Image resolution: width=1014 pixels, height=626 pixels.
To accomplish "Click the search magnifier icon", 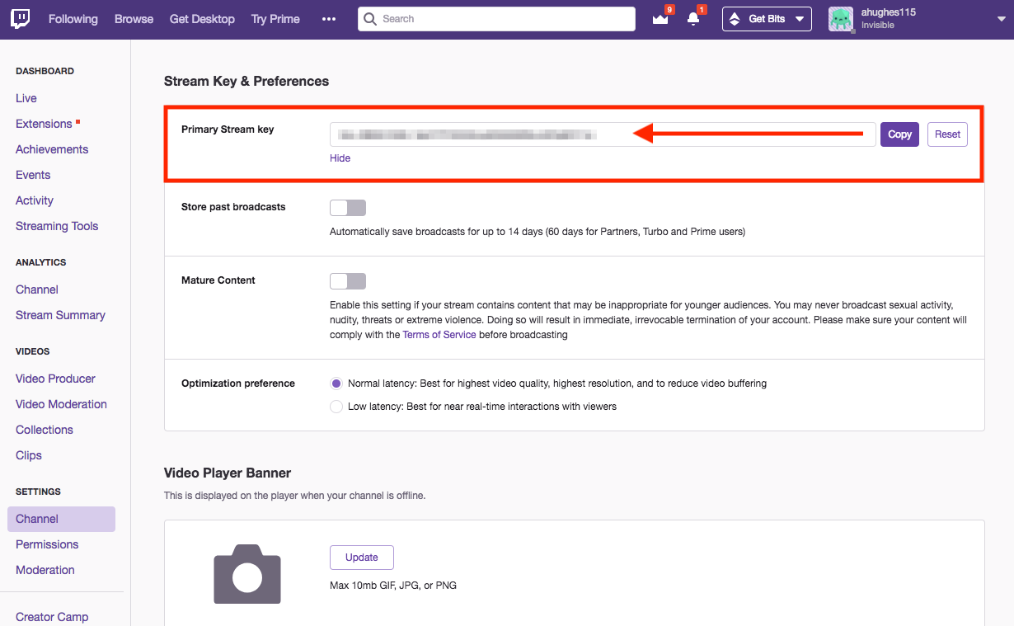I will click(x=370, y=19).
